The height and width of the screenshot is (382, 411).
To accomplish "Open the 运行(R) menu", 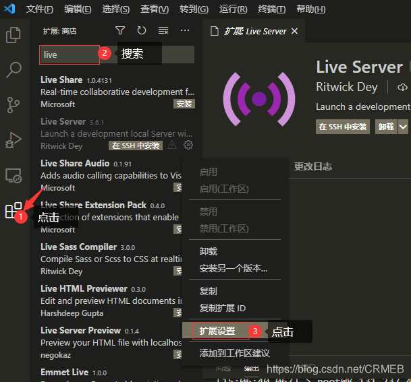I will (x=233, y=9).
